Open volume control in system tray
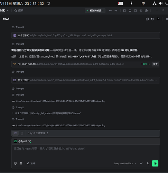This screenshot has width=168, height=173. pyautogui.click(x=161, y=3)
